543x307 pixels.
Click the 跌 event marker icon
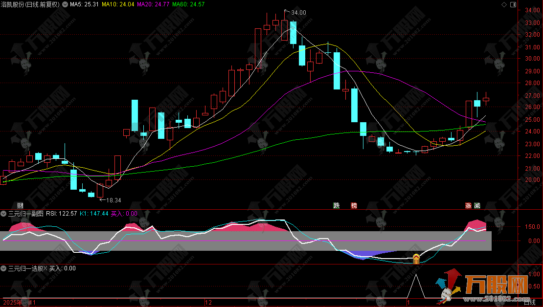[x=337, y=206]
